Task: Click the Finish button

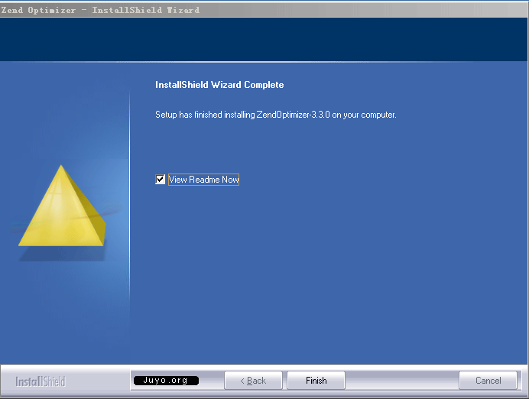Action: 316,381
